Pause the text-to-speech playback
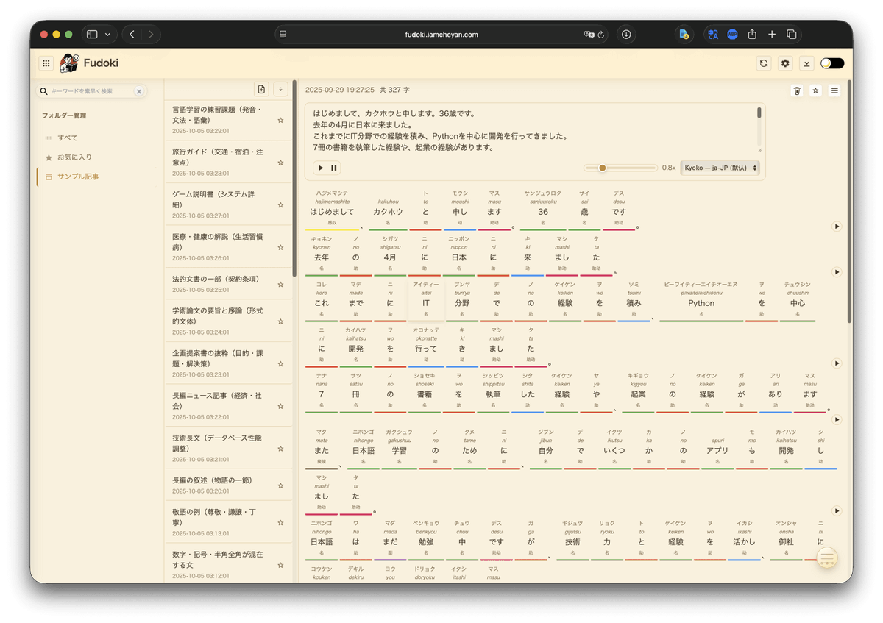Screen dimensions: 883x623 click(x=334, y=168)
